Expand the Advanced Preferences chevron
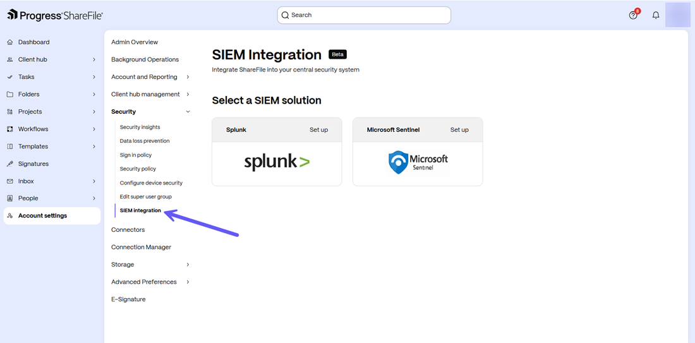The height and width of the screenshot is (343, 695). (188, 282)
